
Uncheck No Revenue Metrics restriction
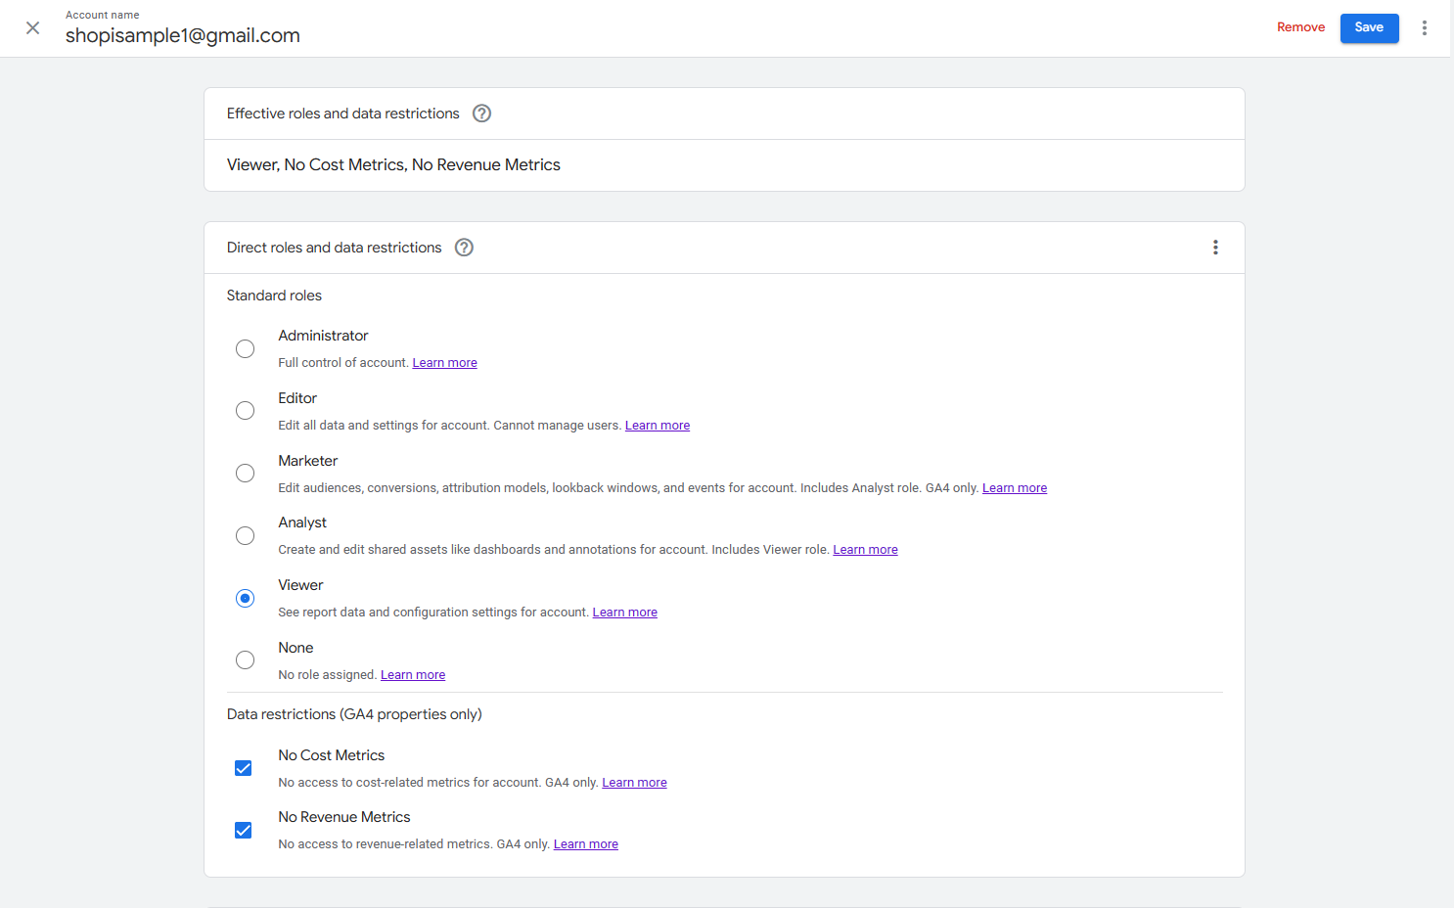[x=244, y=831]
